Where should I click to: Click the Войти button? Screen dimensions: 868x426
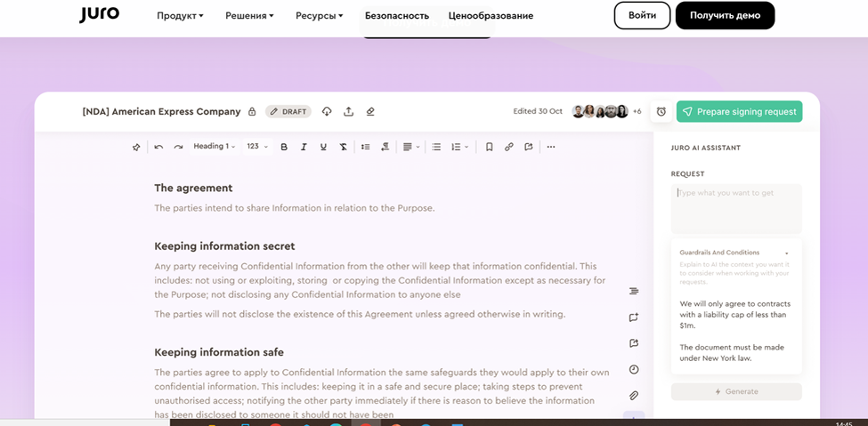point(642,15)
